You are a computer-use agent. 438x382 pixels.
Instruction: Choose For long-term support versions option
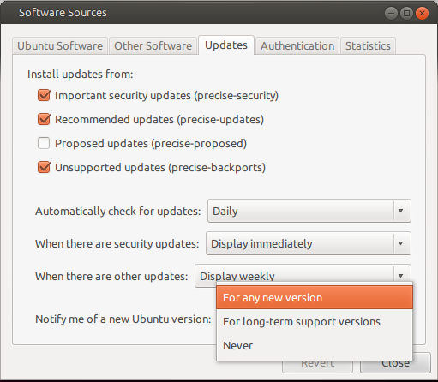315,322
